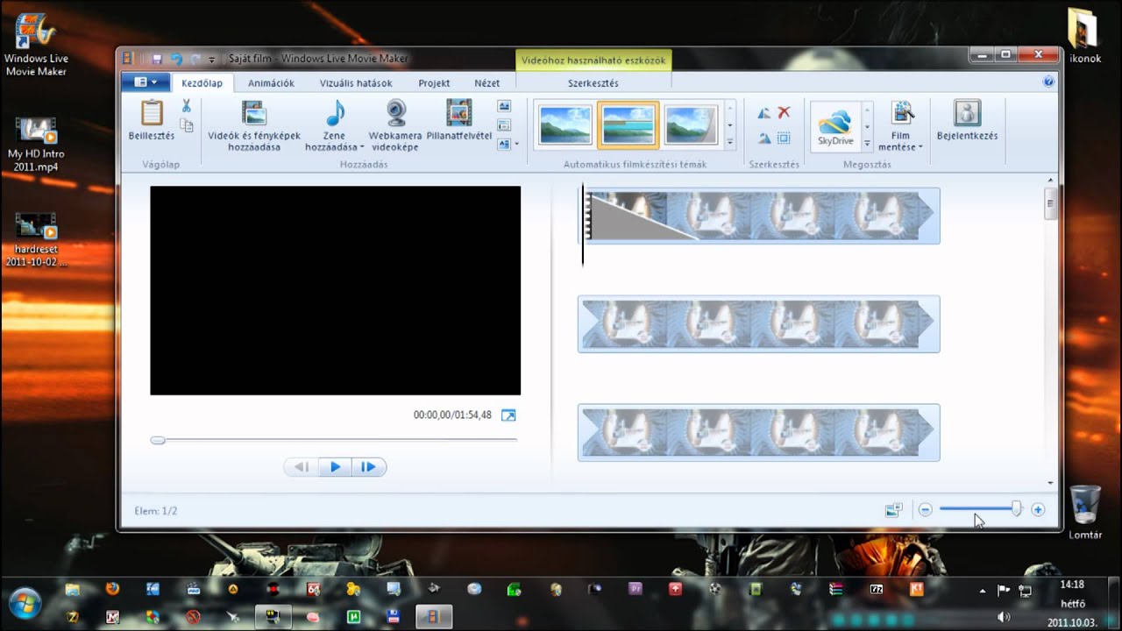This screenshot has height=631, width=1122.
Task: Click the Zene hozzáadása music note icon
Action: [335, 114]
